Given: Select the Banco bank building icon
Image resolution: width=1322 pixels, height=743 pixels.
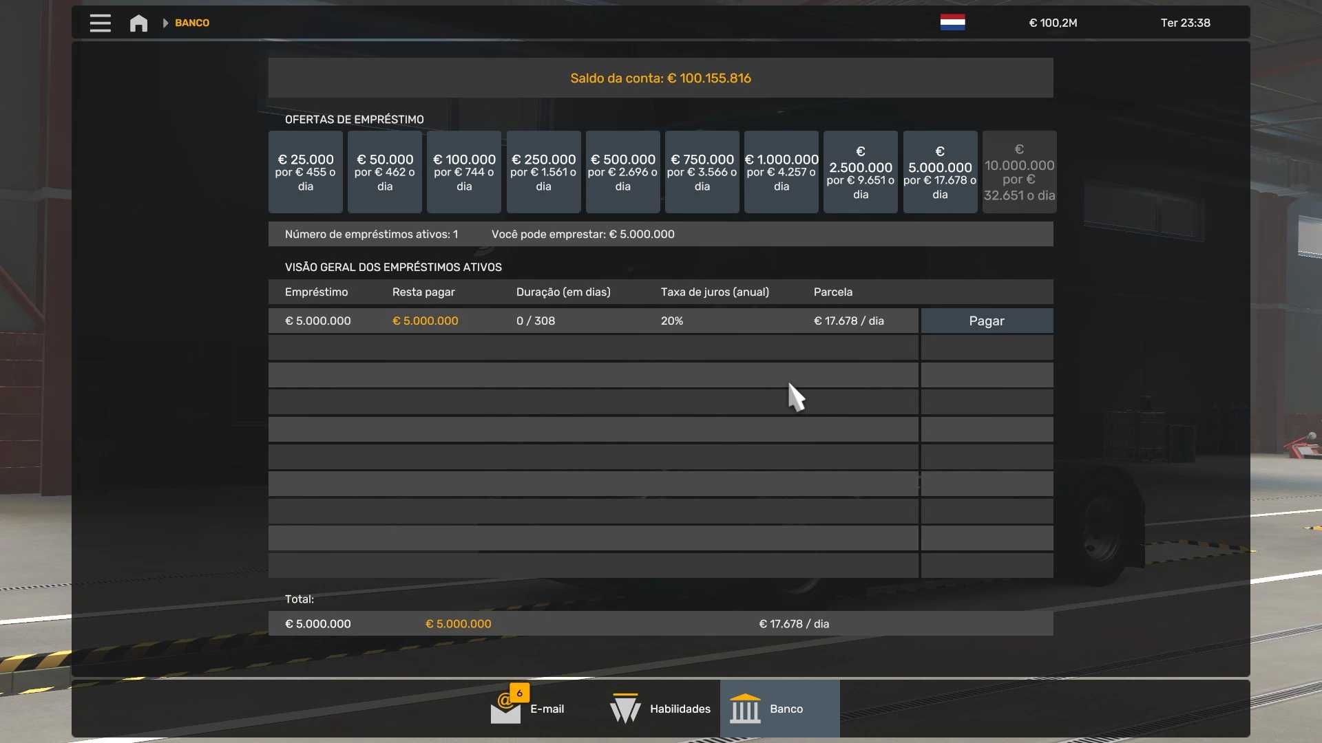Looking at the screenshot, I should [745, 709].
